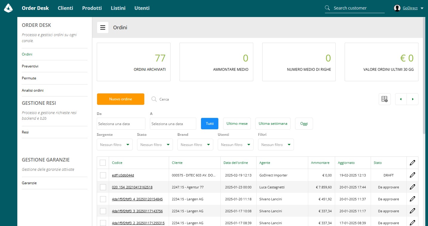The width and height of the screenshot is (428, 226).
Task: Click pencil icon for Agentur 77 order
Action: click(412, 187)
